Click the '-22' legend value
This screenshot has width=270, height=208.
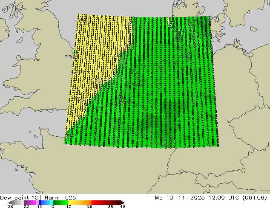[25, 206]
